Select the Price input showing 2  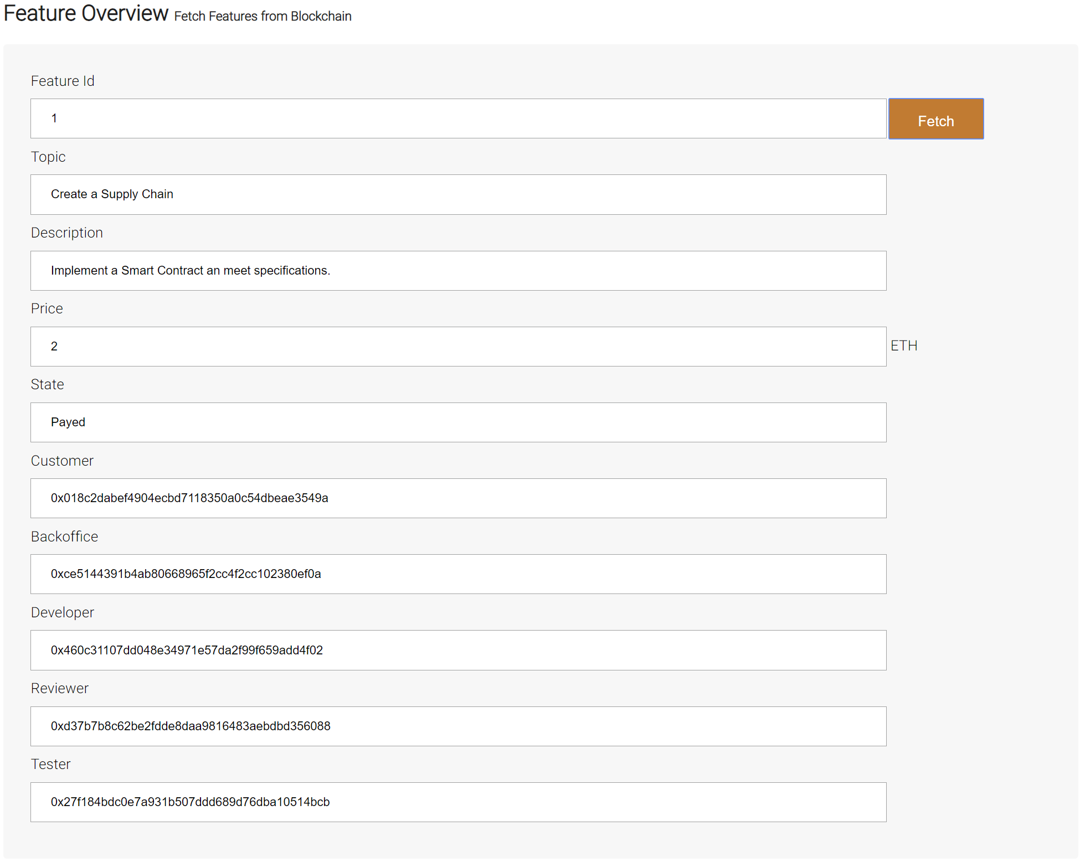pyautogui.click(x=458, y=347)
